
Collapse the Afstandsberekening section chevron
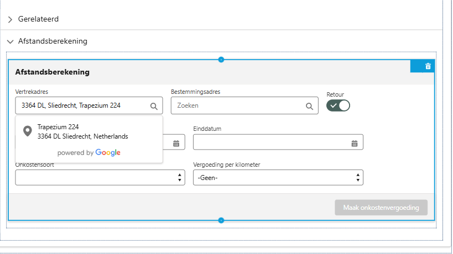[x=10, y=41]
